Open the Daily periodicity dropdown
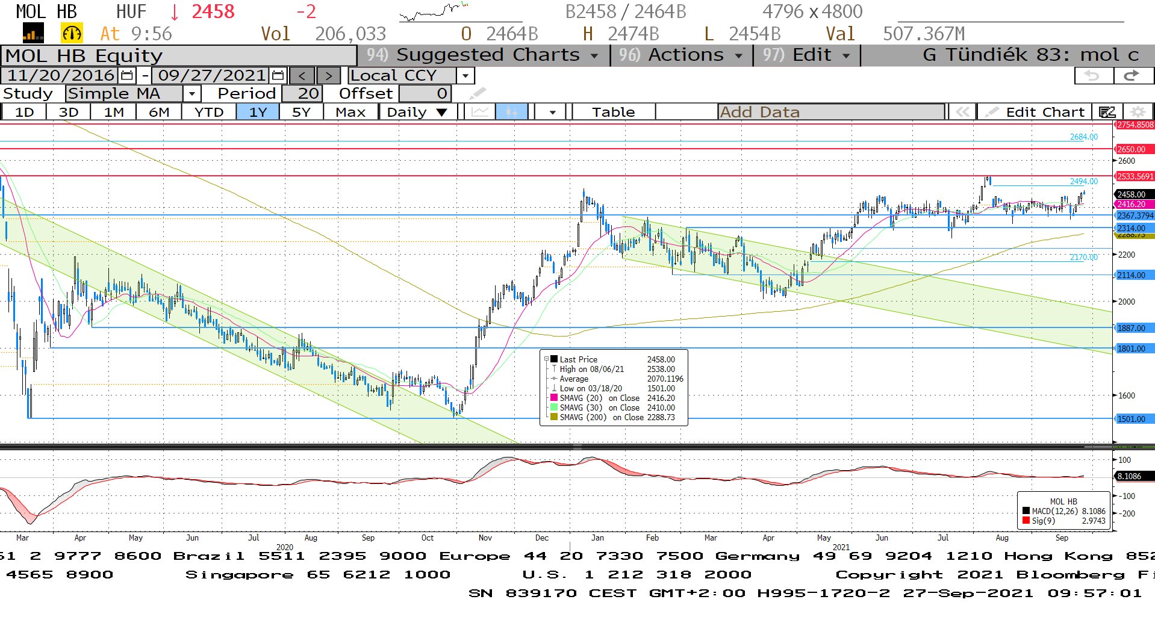This screenshot has height=617, width=1155. click(x=417, y=112)
